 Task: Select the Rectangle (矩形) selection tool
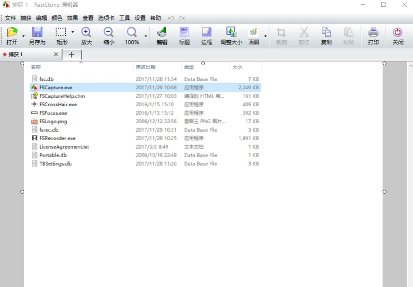tap(60, 33)
